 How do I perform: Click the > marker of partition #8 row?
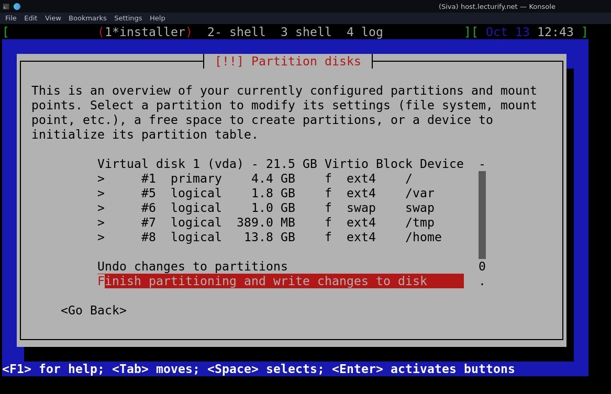[101, 237]
